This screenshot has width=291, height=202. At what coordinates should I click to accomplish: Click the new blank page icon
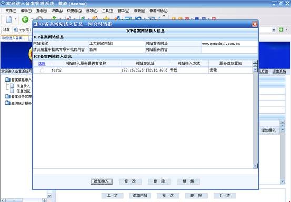click(x=9, y=19)
